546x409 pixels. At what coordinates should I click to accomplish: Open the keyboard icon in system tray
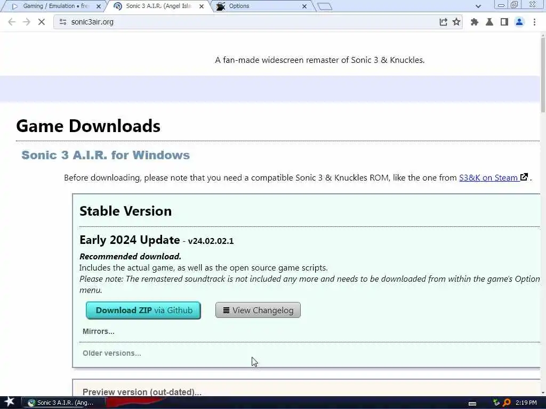click(x=472, y=403)
